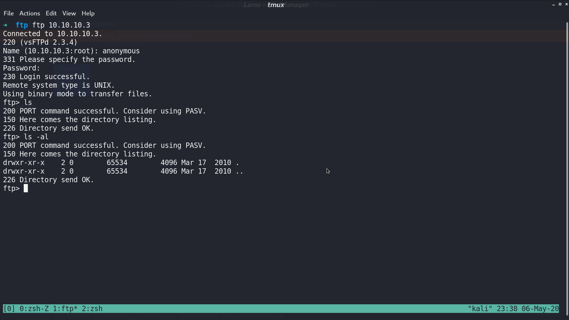Click the [0] session indicator
This screenshot has height=320, width=569.
(x=9, y=309)
